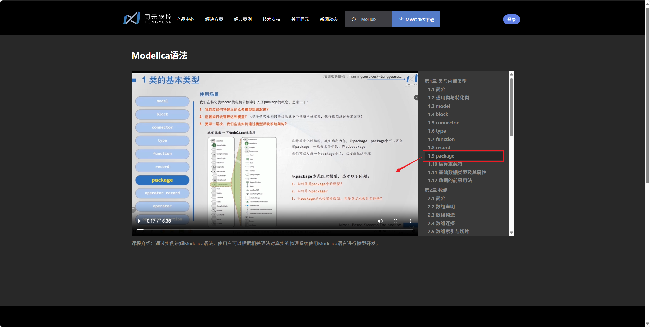This screenshot has width=650, height=327.
Task: Open the 解决方案 menu
Action: [x=214, y=19]
